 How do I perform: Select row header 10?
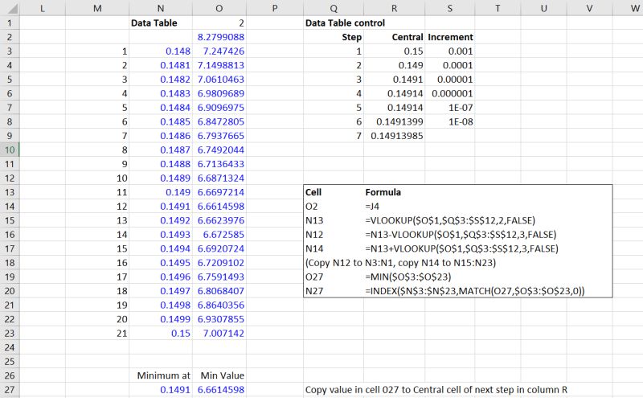tap(10, 150)
